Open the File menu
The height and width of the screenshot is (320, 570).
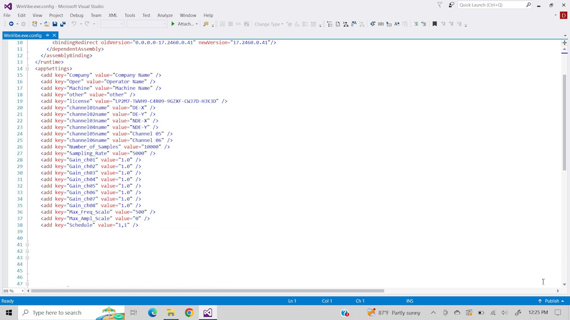7,15
